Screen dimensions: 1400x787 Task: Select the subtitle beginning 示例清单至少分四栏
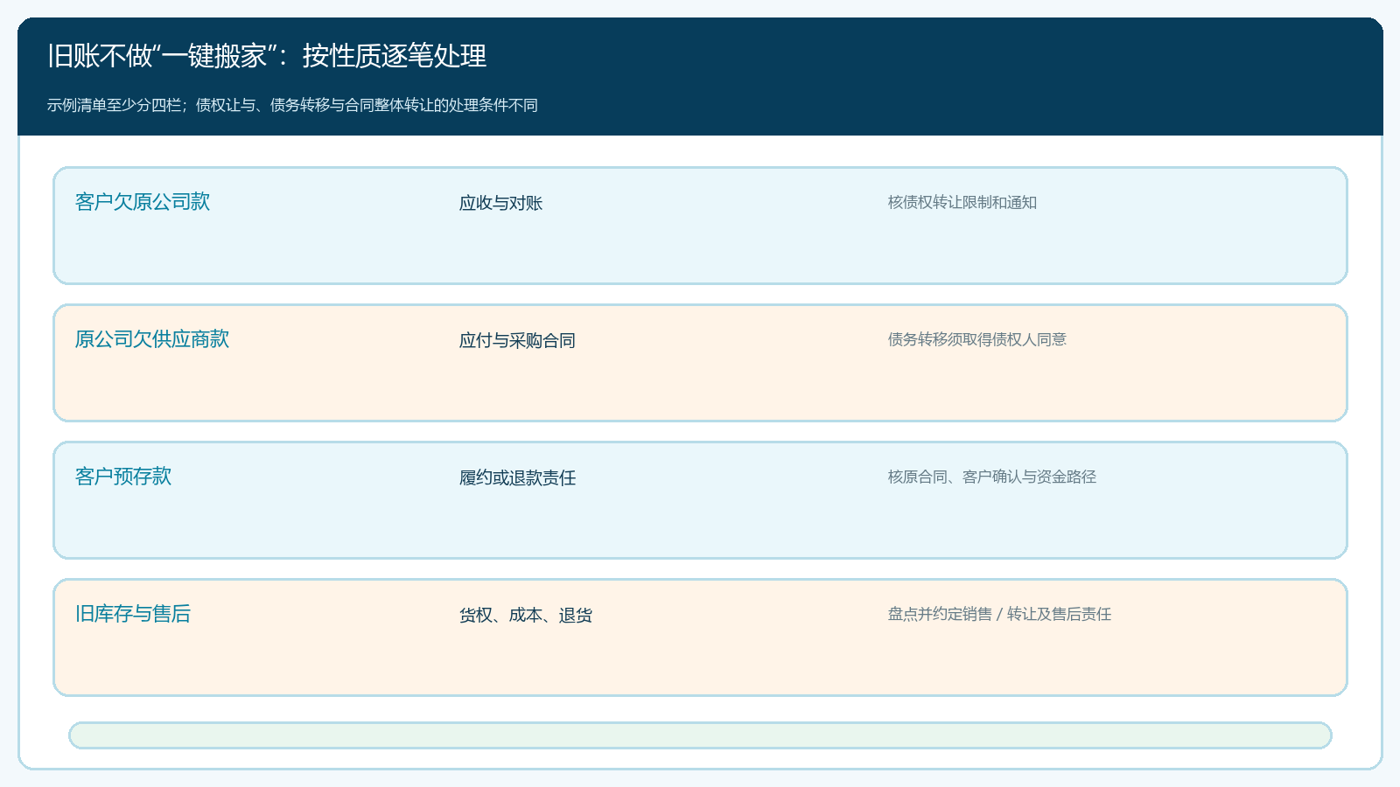[x=292, y=105]
